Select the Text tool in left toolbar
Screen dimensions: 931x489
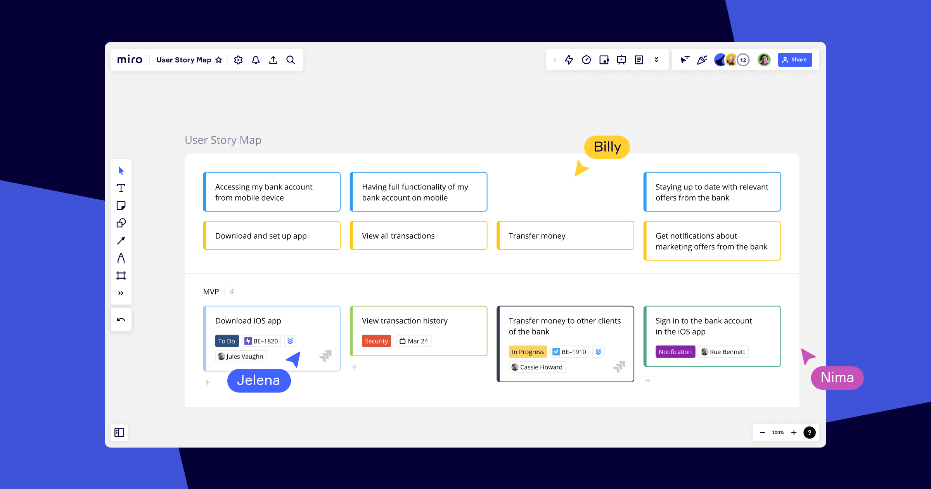pyautogui.click(x=121, y=188)
